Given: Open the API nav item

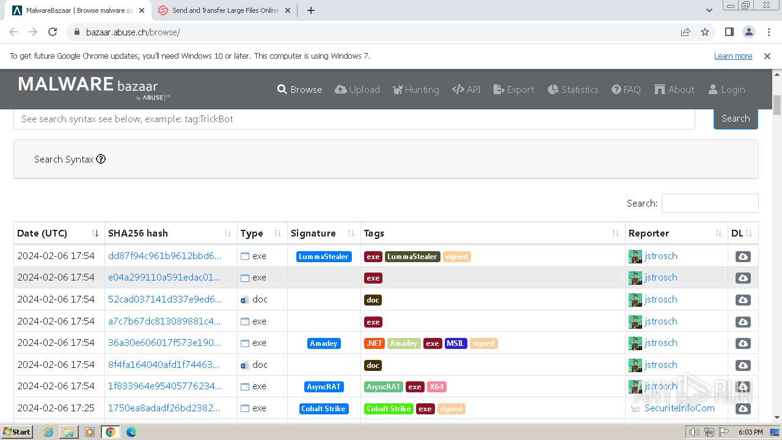Looking at the screenshot, I should coord(466,90).
